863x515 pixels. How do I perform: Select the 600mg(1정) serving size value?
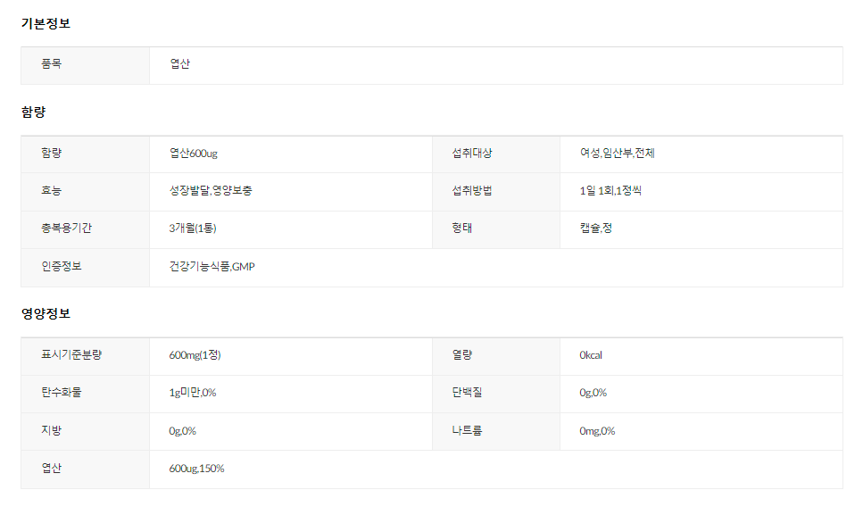coord(195,355)
